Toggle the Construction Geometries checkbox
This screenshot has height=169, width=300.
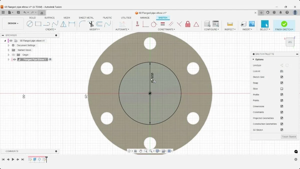(282, 124)
